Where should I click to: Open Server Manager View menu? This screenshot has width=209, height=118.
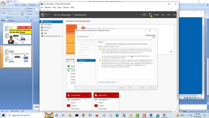(x=169, y=15)
